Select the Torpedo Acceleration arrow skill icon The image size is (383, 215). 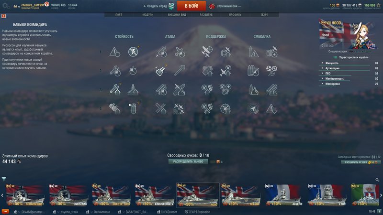click(180, 70)
